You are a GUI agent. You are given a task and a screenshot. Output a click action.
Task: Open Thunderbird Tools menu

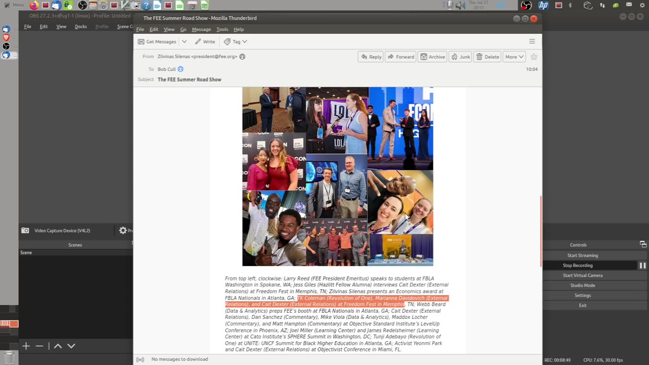pos(222,29)
